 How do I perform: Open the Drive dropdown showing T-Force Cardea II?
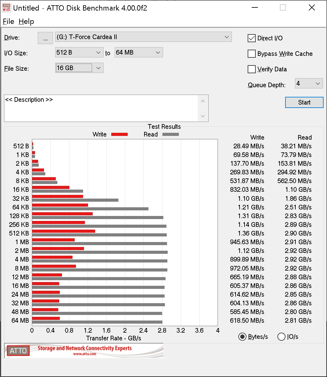tap(143, 37)
